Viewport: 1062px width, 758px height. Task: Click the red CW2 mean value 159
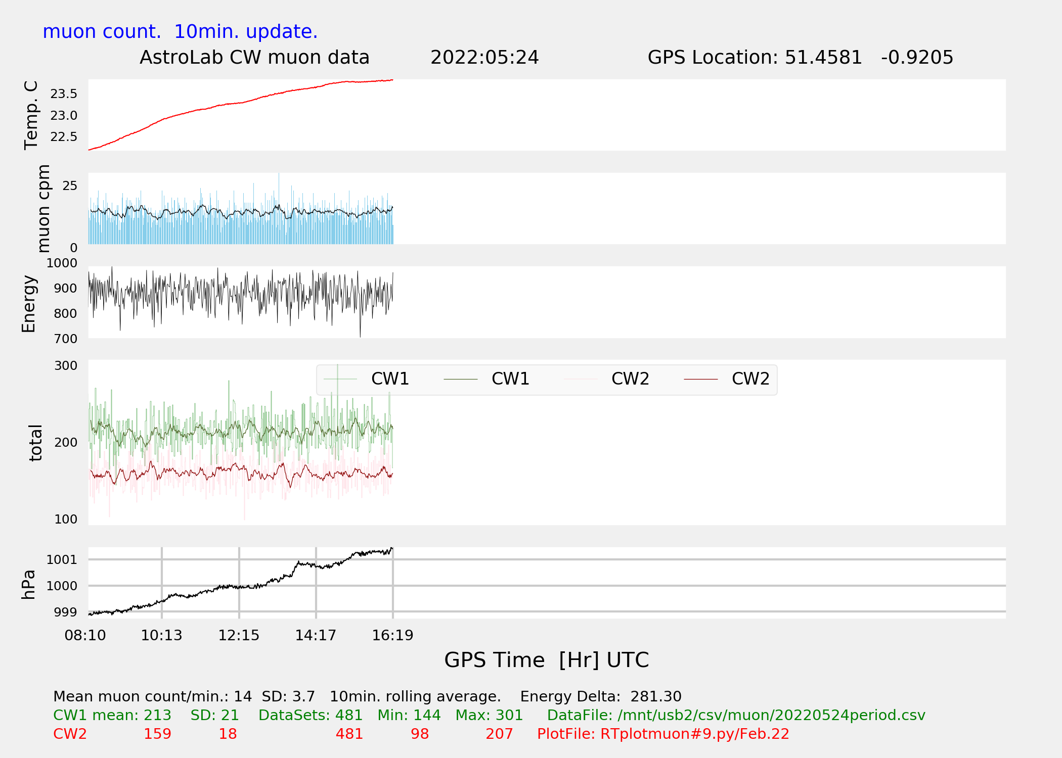point(157,734)
